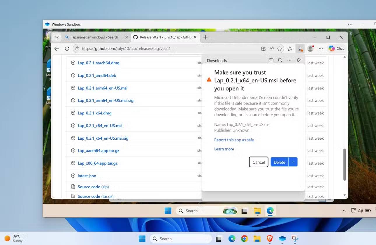
Task: Open File Explorer in the Sandbox taskbar
Action: [257, 211]
